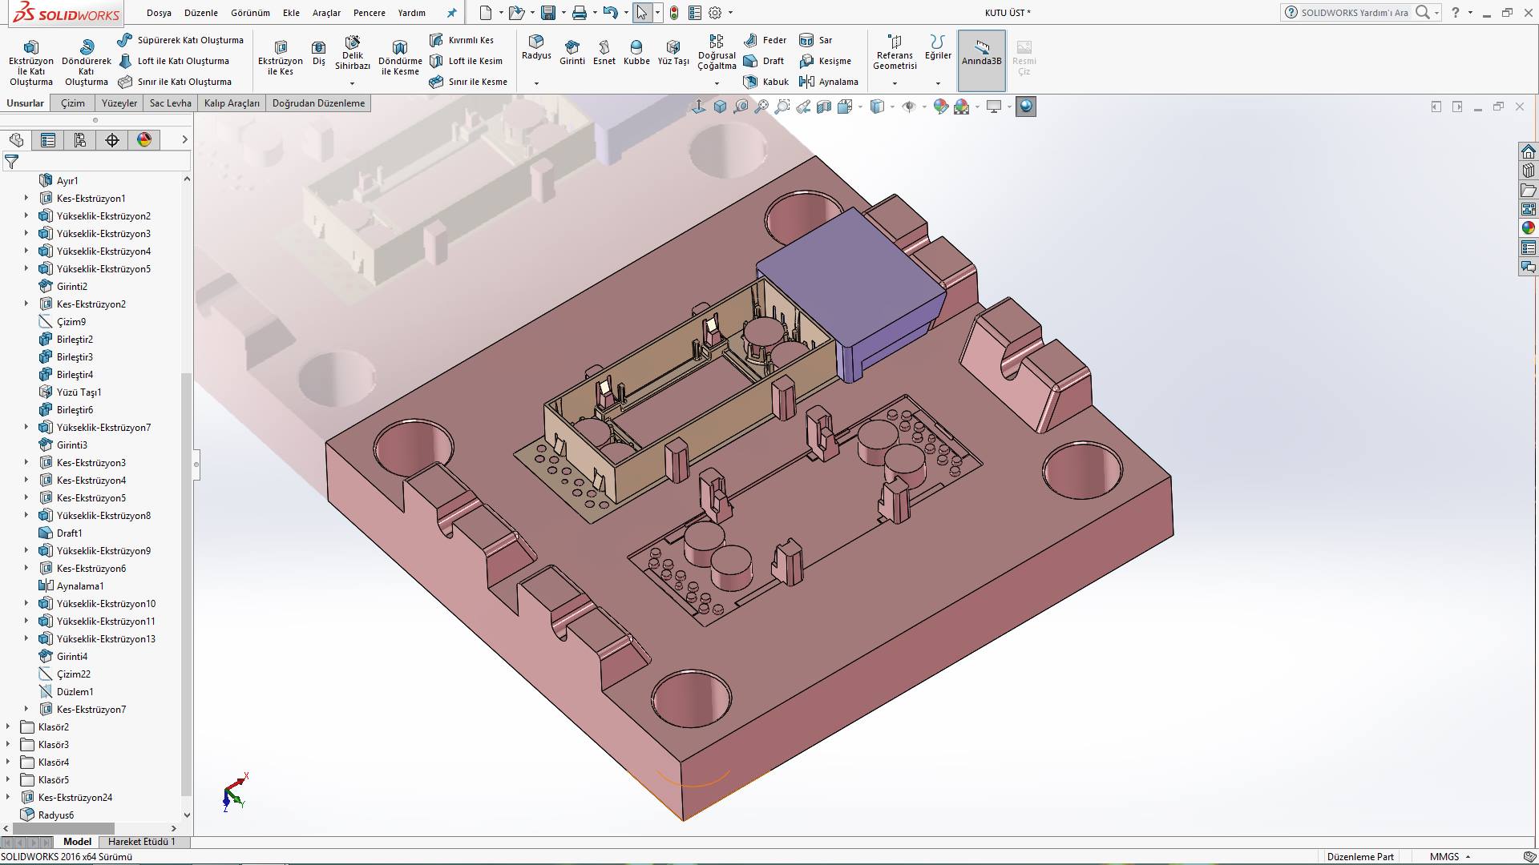Choose Loft ile Katı Oluşturma command
Screen dimensions: 1539x865
point(174,61)
